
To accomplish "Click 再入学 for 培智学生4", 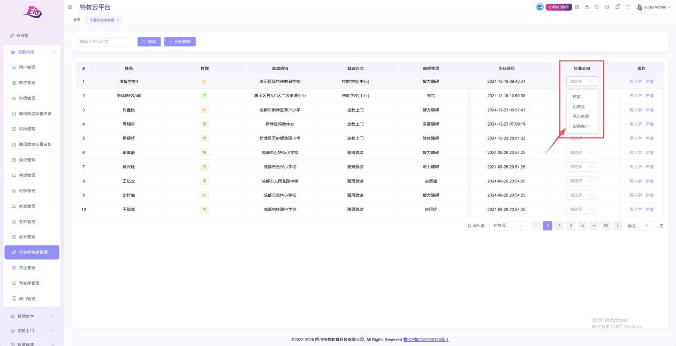I will tap(635, 81).
